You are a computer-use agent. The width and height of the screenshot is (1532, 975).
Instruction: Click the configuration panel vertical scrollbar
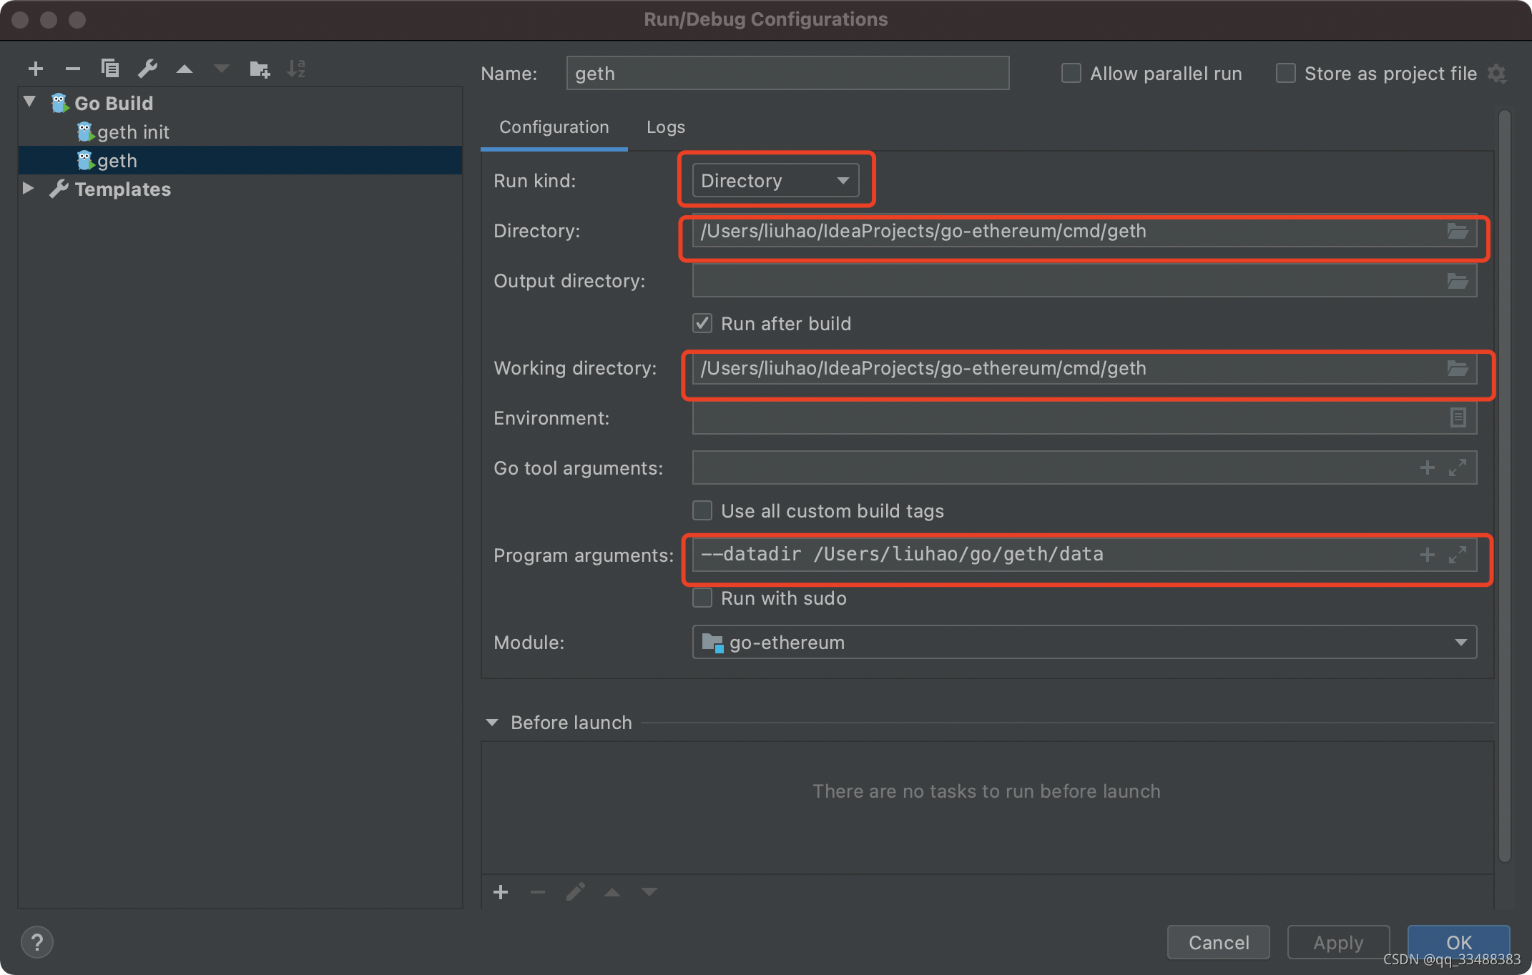pos(1505,486)
